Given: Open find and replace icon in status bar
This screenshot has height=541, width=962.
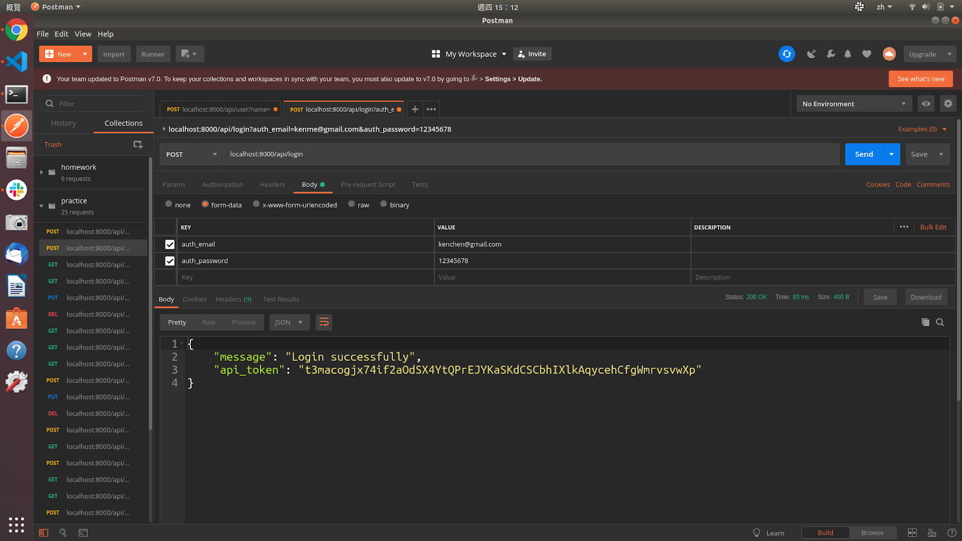Looking at the screenshot, I should tap(63, 532).
